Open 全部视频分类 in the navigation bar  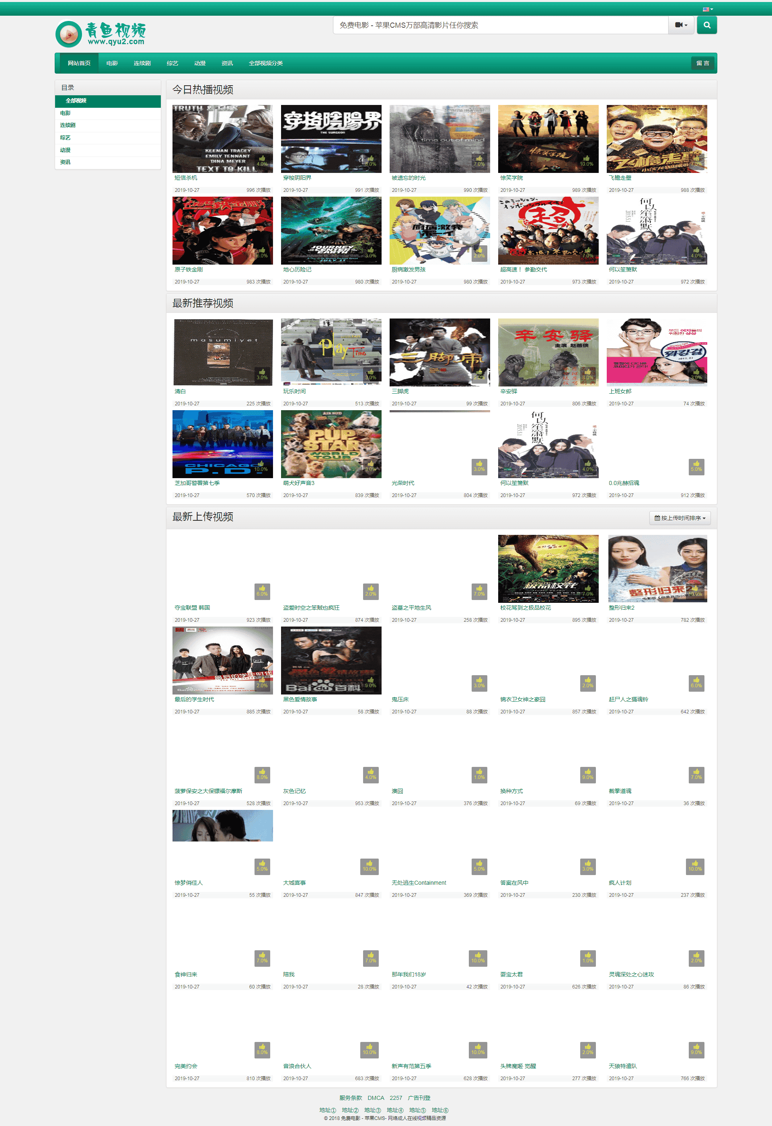coord(265,64)
